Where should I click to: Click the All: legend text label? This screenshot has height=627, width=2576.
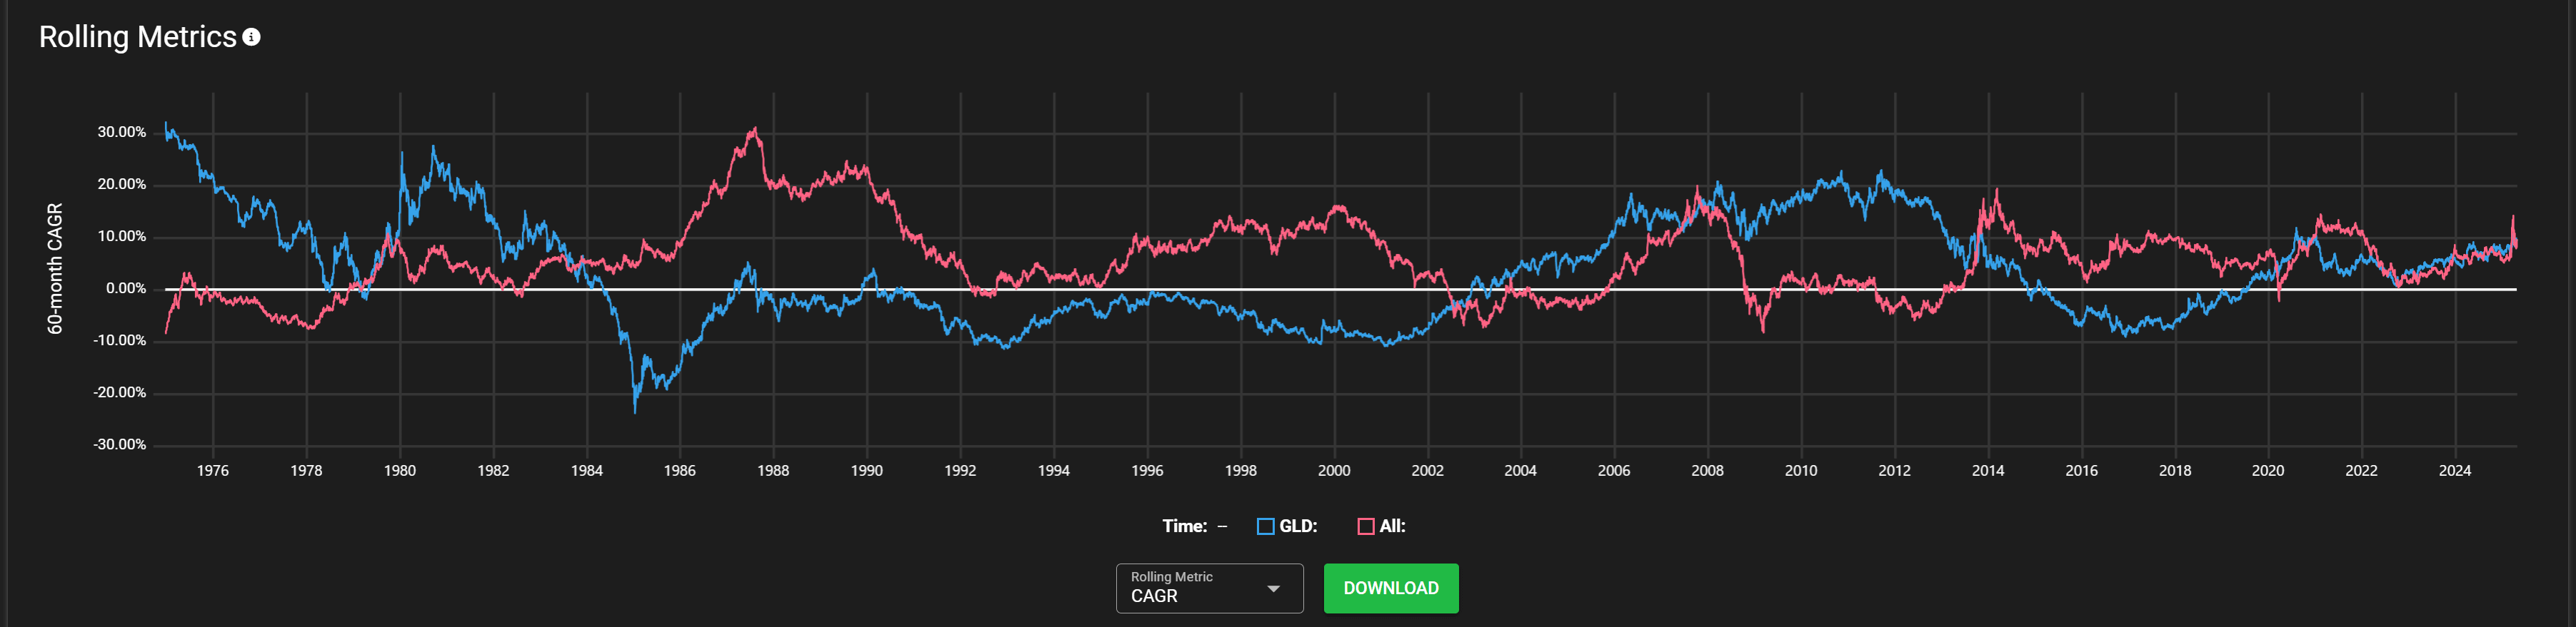(x=1392, y=526)
